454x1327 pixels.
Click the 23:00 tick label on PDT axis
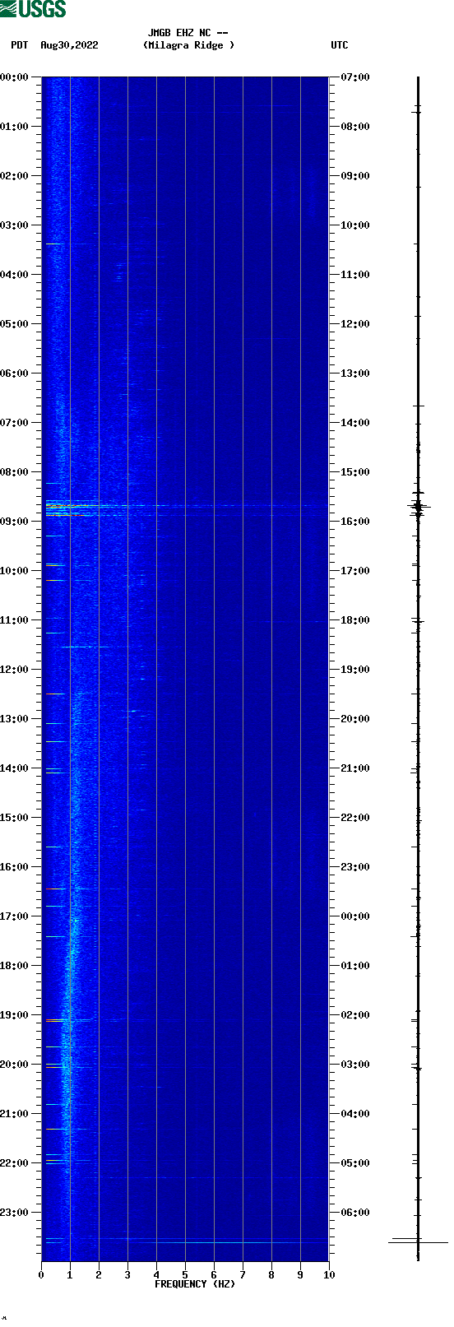(14, 1212)
